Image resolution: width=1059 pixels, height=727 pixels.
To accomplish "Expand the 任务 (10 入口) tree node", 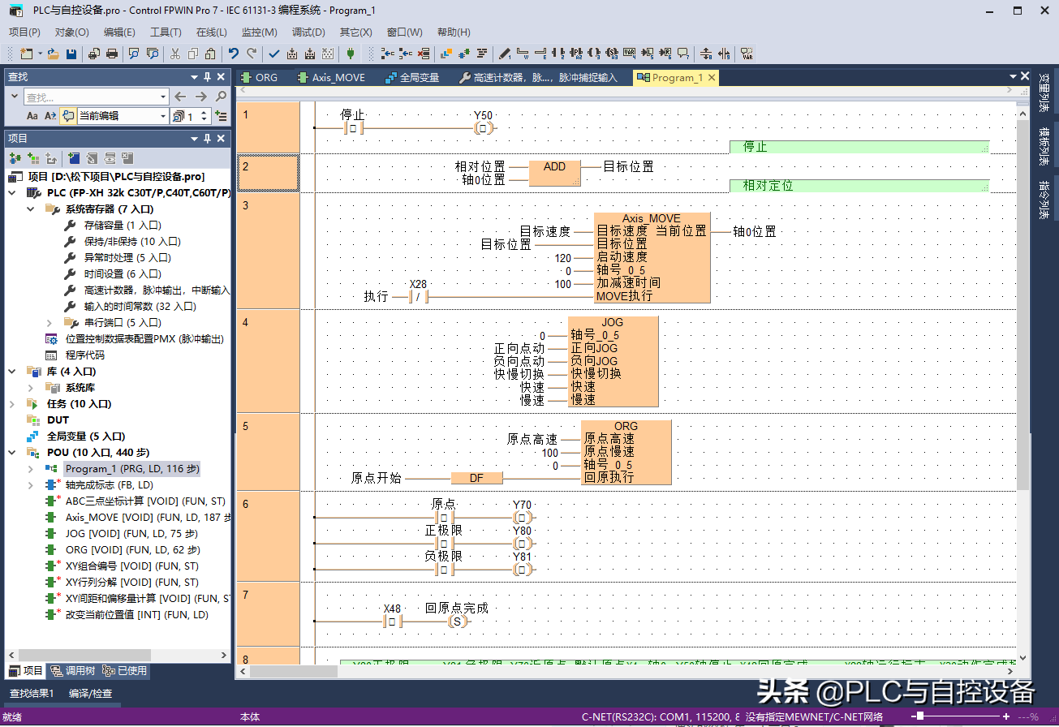I will (x=13, y=404).
